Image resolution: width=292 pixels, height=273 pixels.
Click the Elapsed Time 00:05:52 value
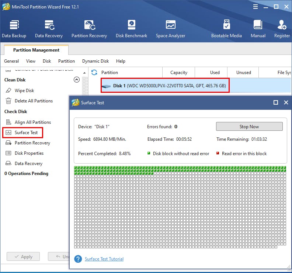[x=184, y=139]
